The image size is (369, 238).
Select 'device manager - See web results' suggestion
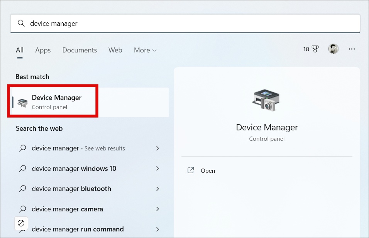[90, 148]
